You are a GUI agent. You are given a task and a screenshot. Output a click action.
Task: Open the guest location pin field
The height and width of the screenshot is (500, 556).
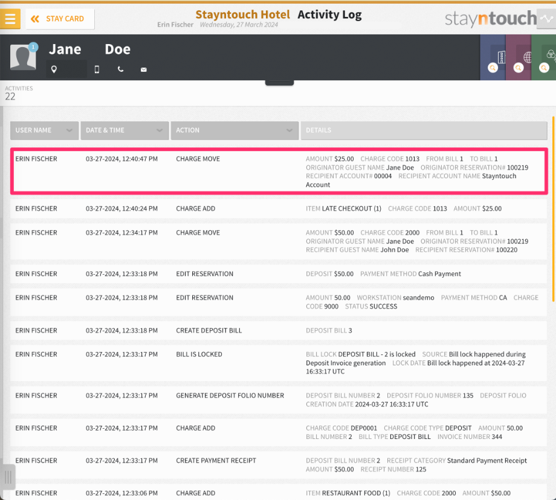point(66,69)
